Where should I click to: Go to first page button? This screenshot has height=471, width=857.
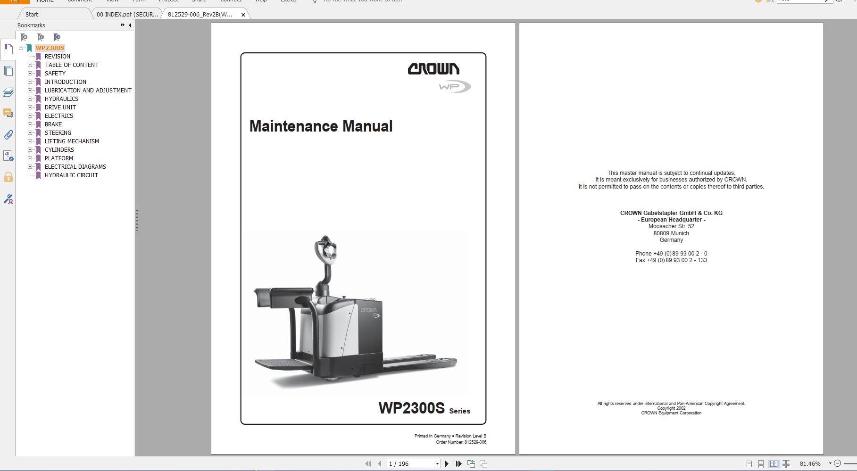click(368, 464)
